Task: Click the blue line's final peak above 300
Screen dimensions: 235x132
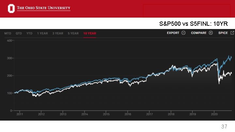Action: (229, 56)
